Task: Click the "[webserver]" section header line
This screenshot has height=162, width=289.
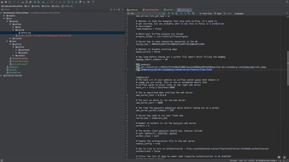Action: (143, 77)
